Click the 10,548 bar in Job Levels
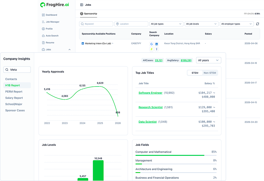264x181 pixels. coord(98,170)
